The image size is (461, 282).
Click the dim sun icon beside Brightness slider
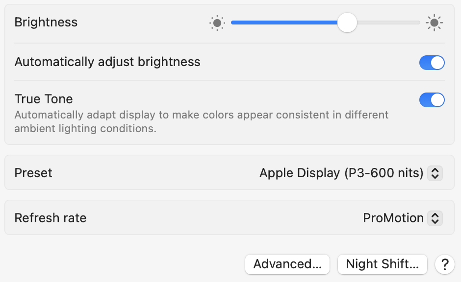coord(217,23)
